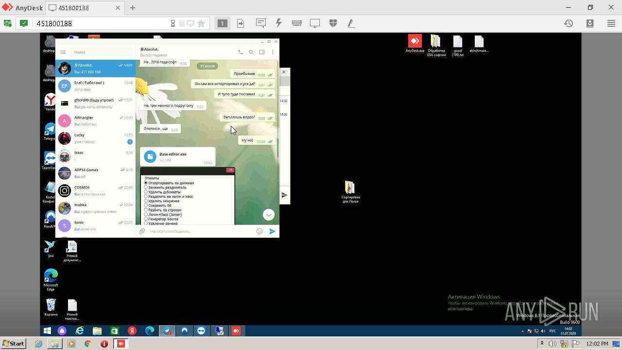The image size is (622, 350).
Task: Open a new AnyDesk session tab
Action: point(132,8)
